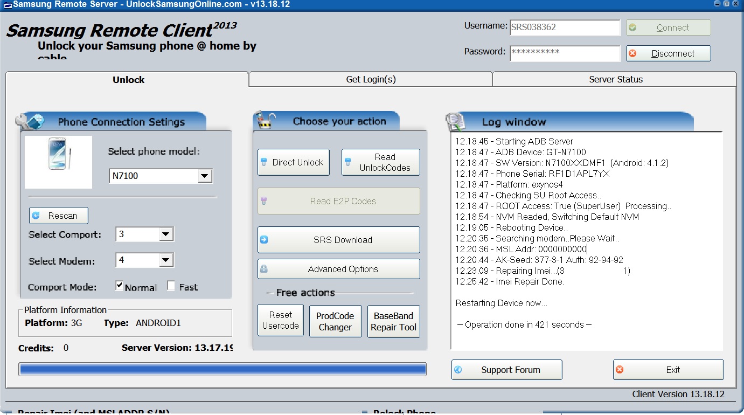The height and width of the screenshot is (415, 744).
Task: Select the 'SW Version: N7100XXDMF1' log line
Action: [x=562, y=163]
